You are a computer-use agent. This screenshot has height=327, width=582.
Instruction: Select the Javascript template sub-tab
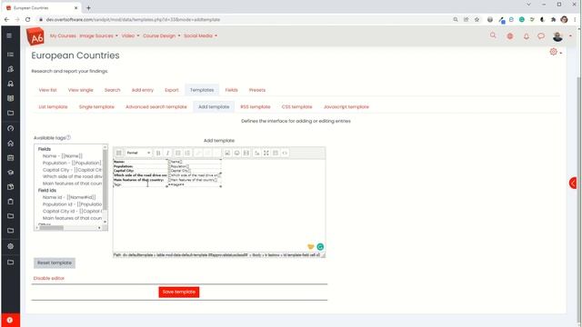pyautogui.click(x=346, y=107)
